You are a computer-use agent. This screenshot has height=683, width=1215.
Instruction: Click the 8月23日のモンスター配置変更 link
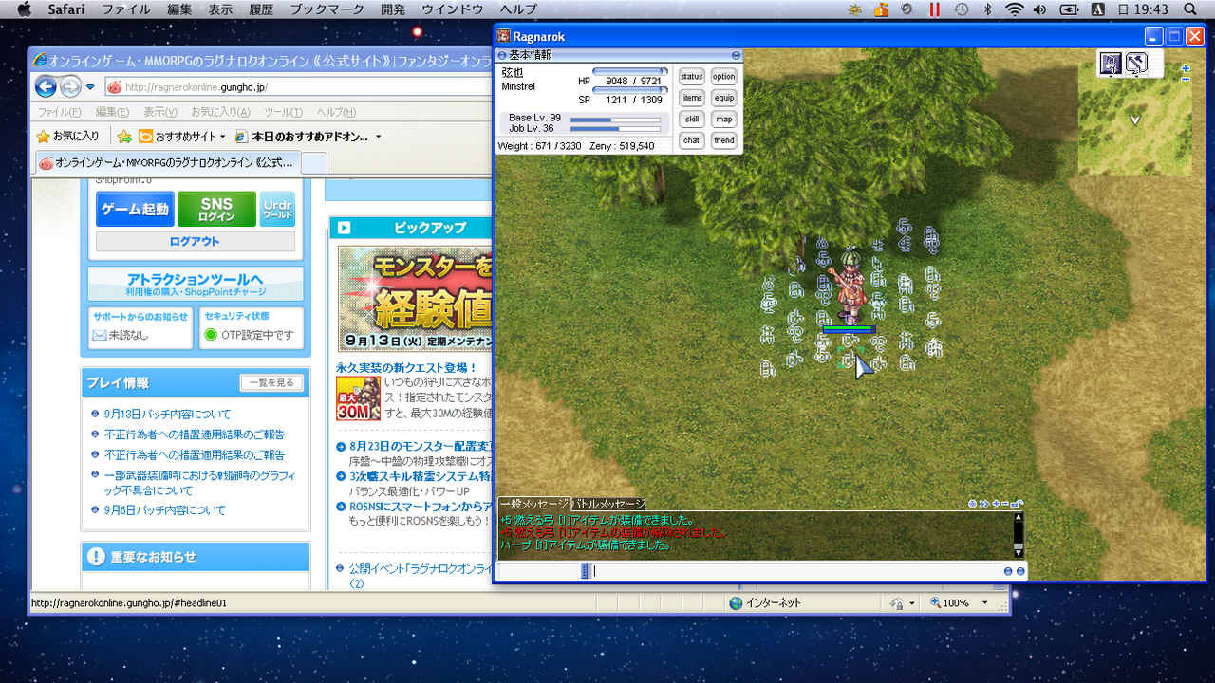[421, 446]
